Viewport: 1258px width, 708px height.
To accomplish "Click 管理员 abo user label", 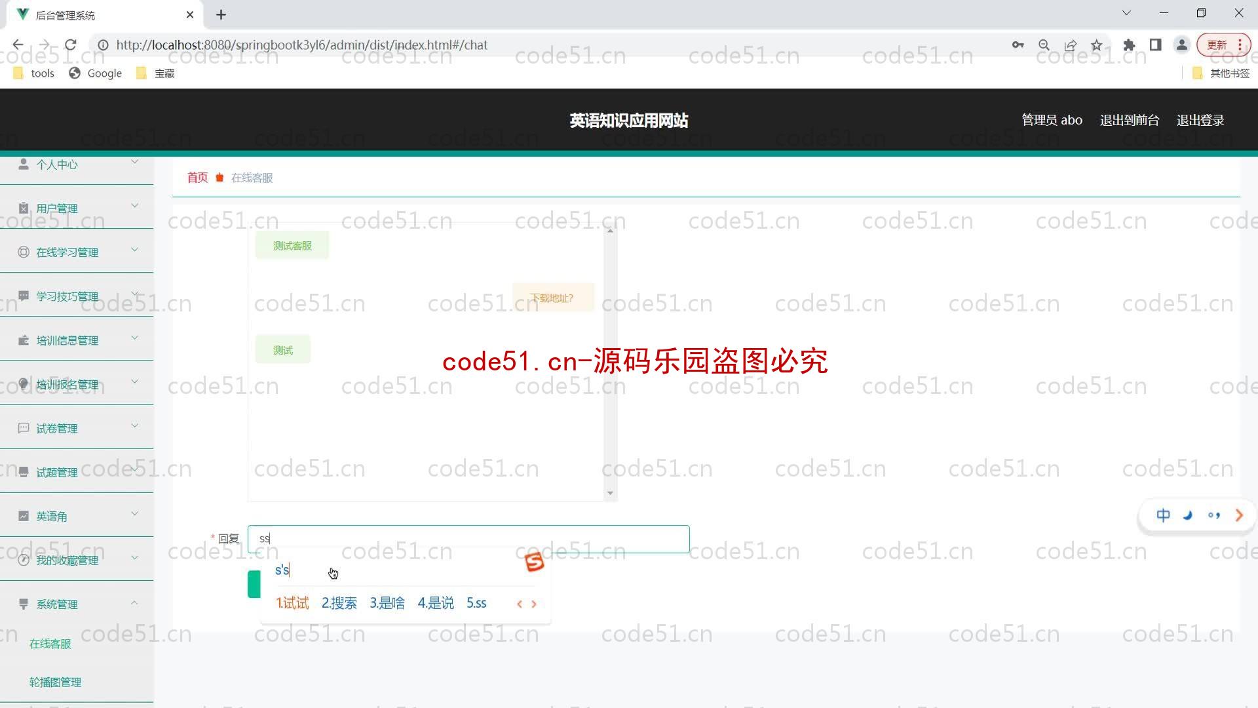I will click(1052, 120).
